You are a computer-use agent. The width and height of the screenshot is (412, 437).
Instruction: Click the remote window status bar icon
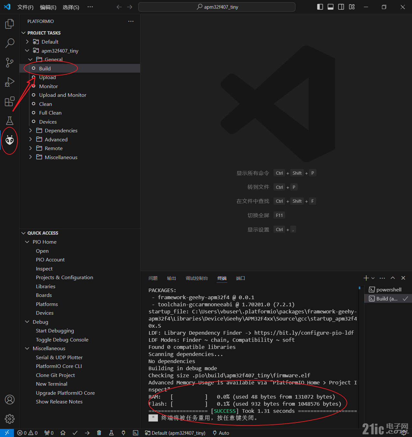(x=7, y=433)
